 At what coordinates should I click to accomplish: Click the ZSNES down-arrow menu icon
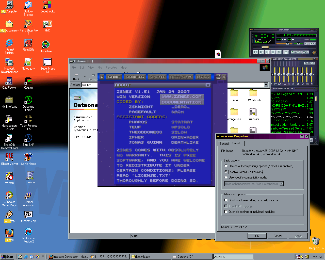click(x=102, y=77)
